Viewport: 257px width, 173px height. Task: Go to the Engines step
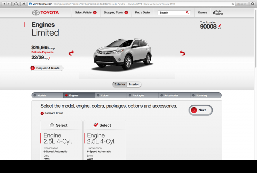tap(79, 95)
